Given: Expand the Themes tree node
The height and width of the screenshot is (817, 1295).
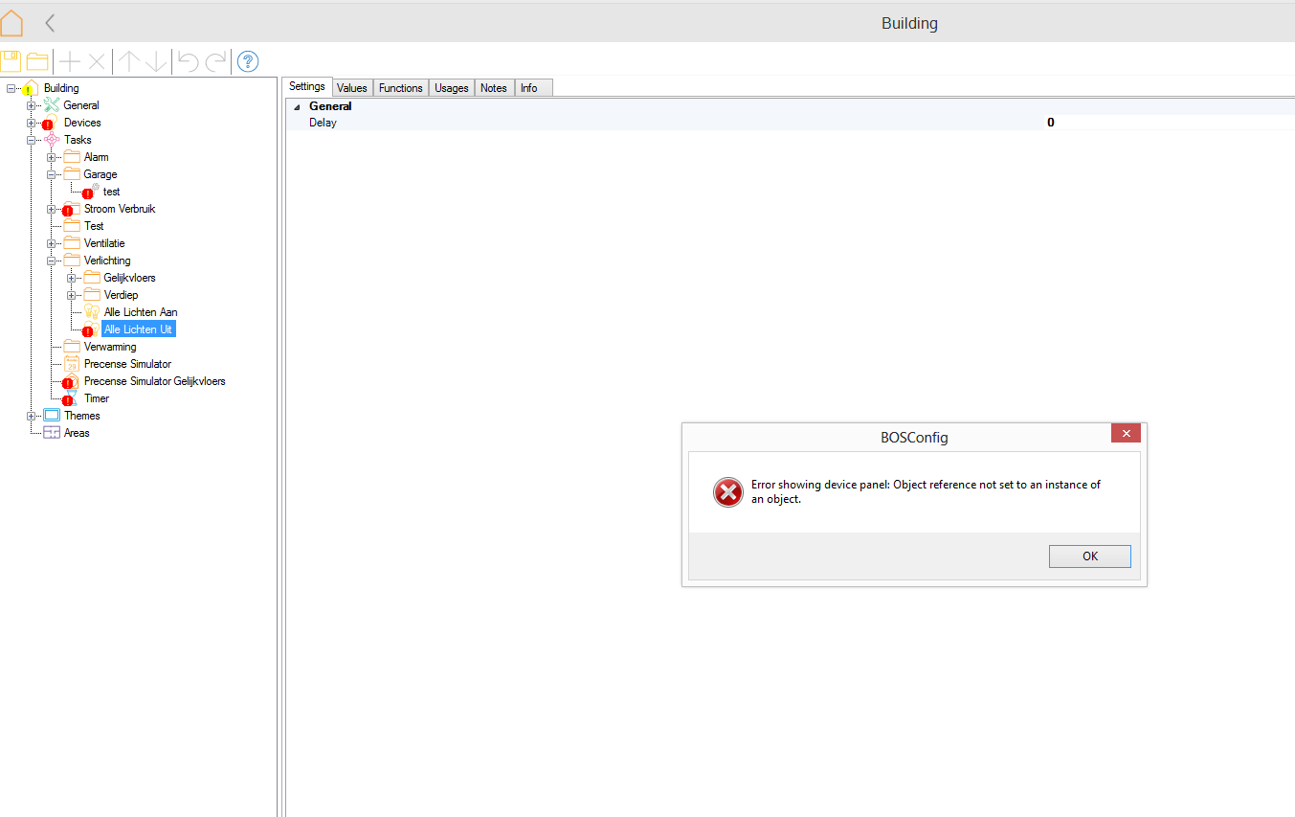Looking at the screenshot, I should click(32, 416).
